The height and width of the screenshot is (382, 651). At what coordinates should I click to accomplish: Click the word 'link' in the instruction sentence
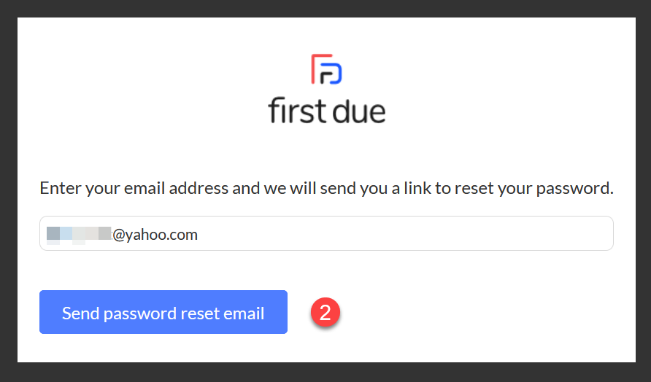click(417, 188)
